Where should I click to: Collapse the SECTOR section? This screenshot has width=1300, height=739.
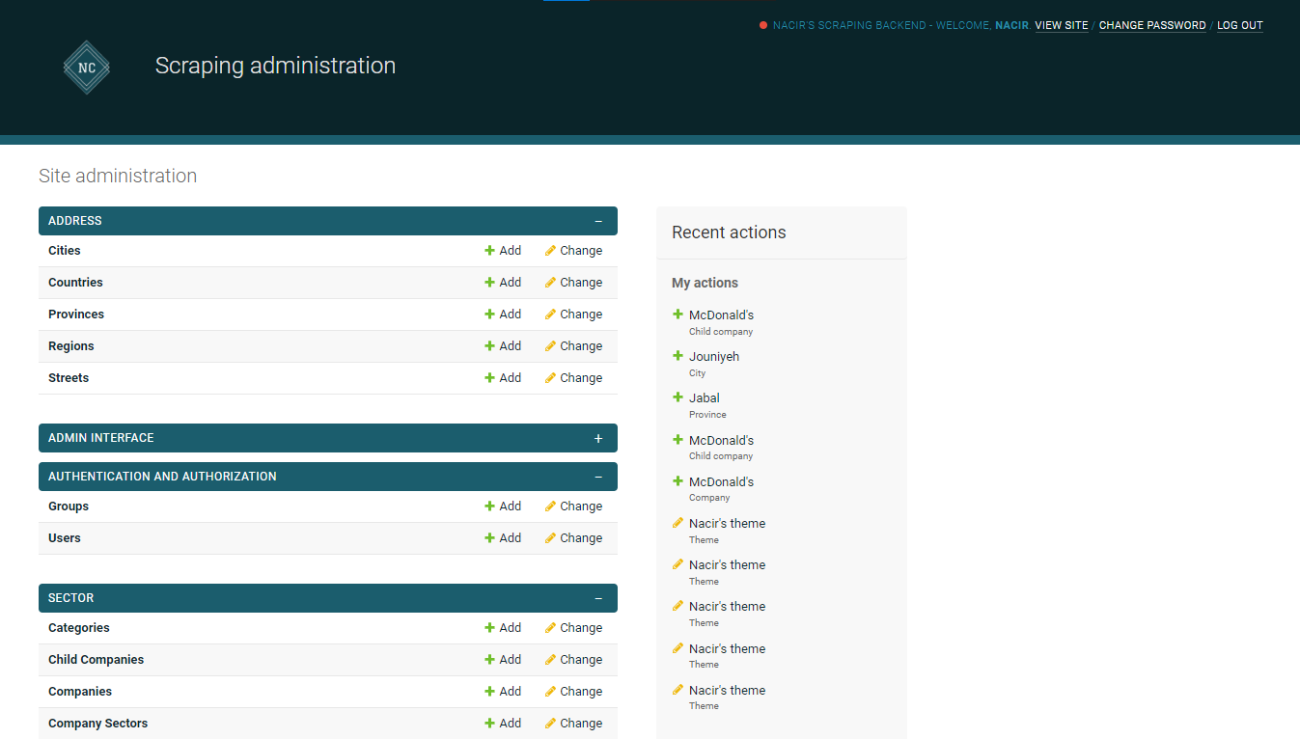(597, 597)
